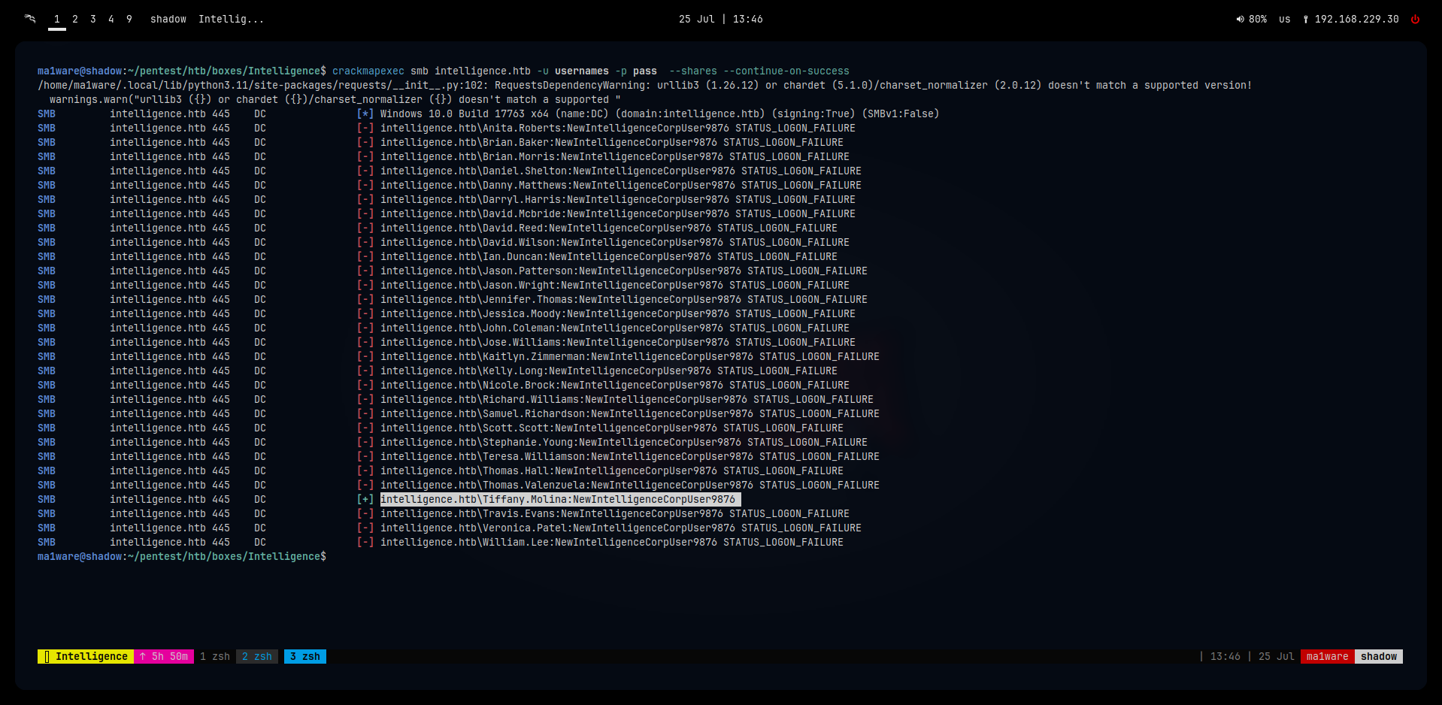
Task: Switch to workspace 3
Action: coord(93,20)
